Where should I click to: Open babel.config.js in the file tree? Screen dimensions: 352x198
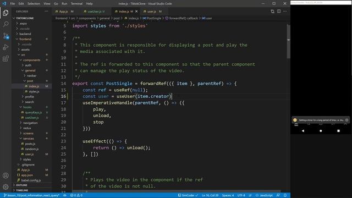[x=31, y=180]
